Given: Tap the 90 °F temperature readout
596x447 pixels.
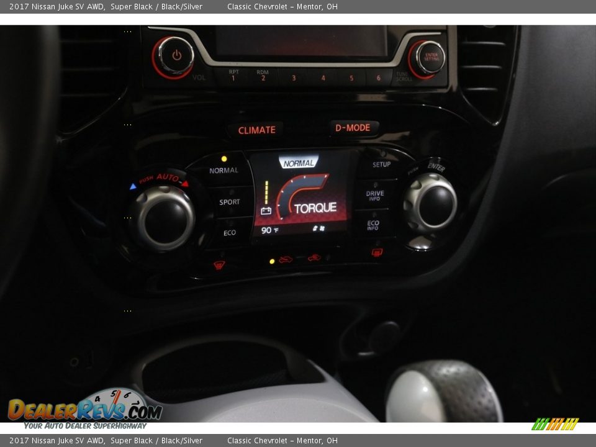Looking at the screenshot, I should [x=269, y=230].
